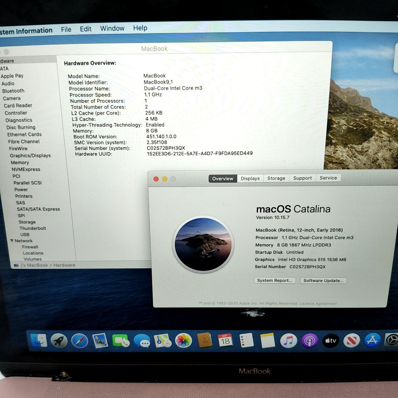Select Audio in the sidebar
The width and height of the screenshot is (398, 398).
coord(8,84)
